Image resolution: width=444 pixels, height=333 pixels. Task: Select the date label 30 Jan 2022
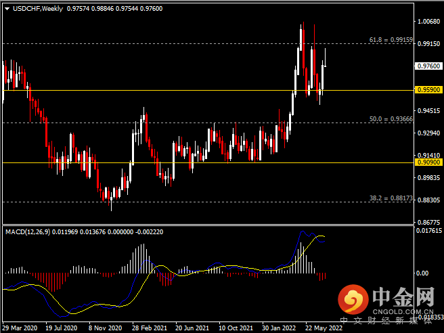click(x=279, y=328)
